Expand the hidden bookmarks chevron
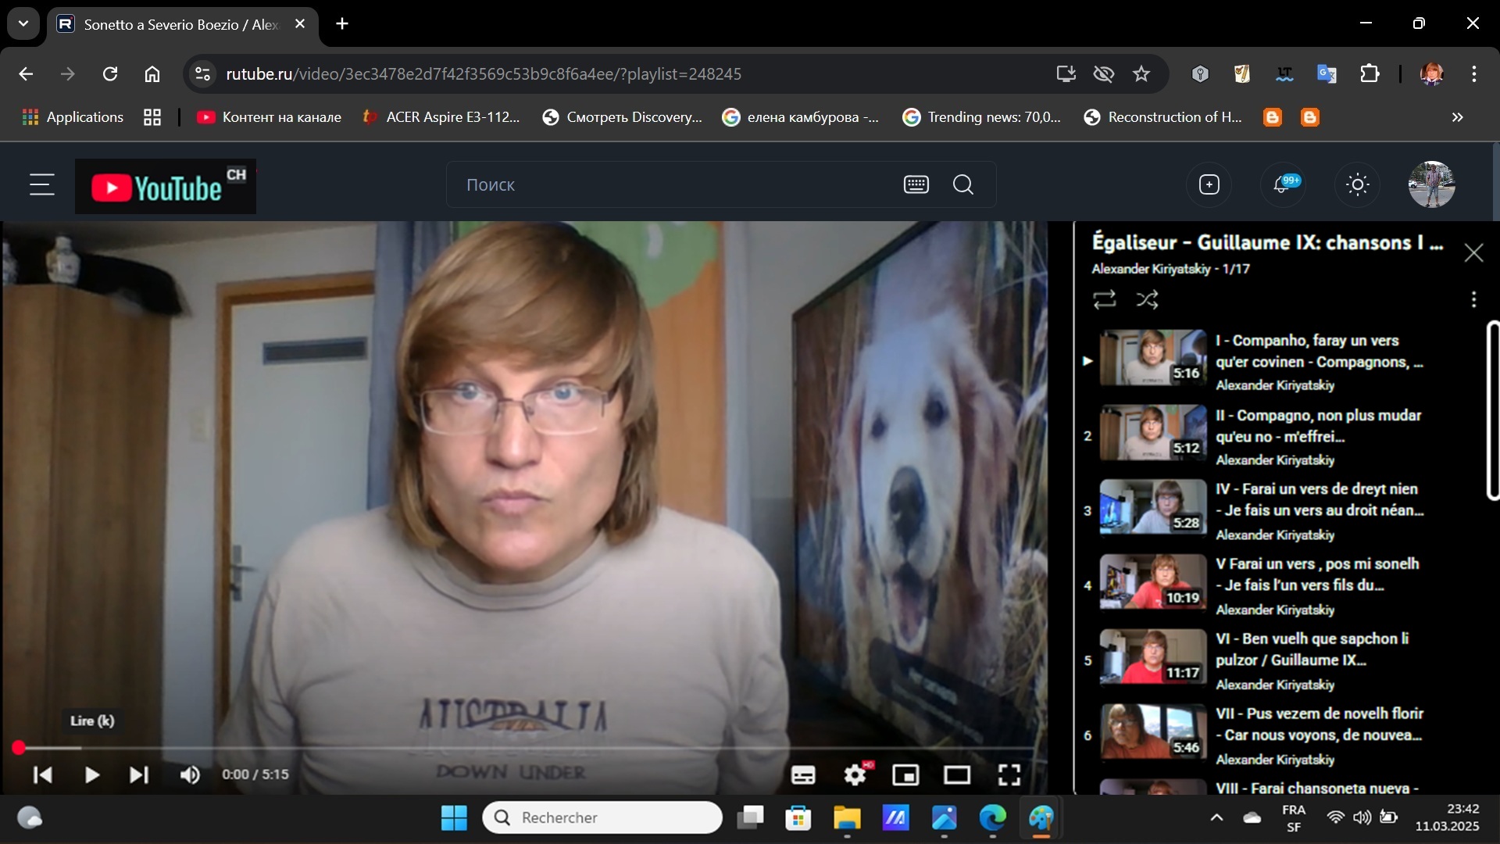Image resolution: width=1500 pixels, height=844 pixels. (1457, 117)
